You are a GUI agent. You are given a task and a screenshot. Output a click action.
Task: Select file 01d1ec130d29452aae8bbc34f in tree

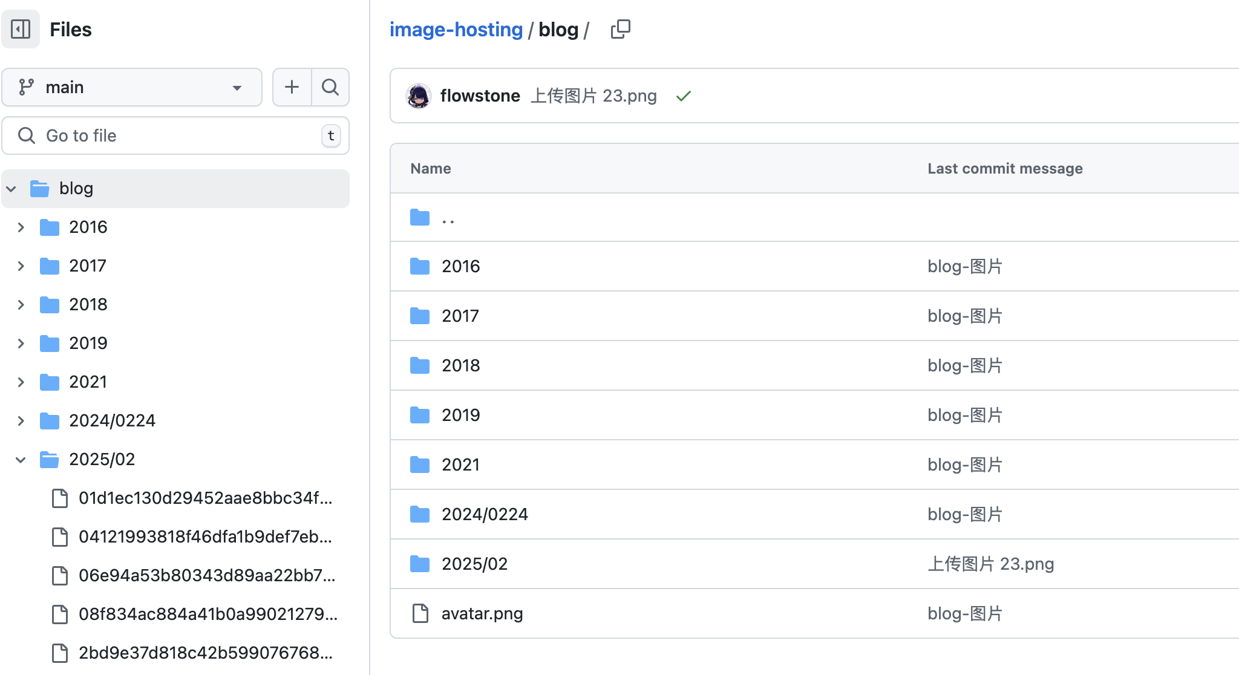point(206,498)
